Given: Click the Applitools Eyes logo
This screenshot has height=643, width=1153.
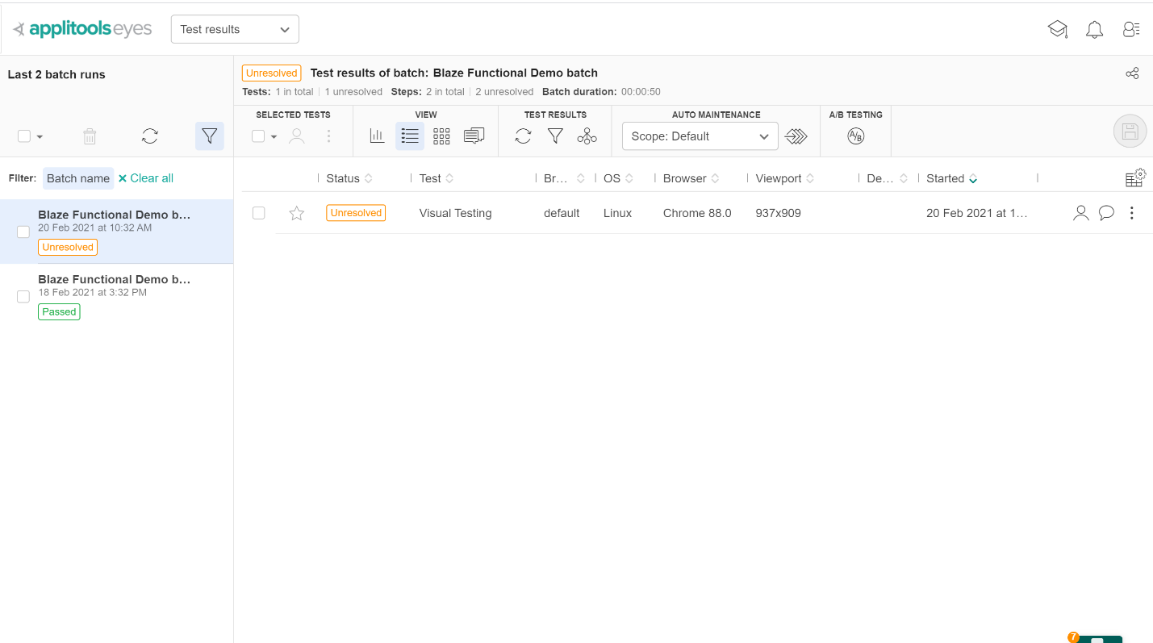Looking at the screenshot, I should (x=82, y=29).
